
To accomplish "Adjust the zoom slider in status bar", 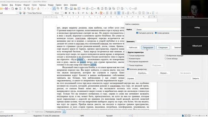I will tap(200, 116).
